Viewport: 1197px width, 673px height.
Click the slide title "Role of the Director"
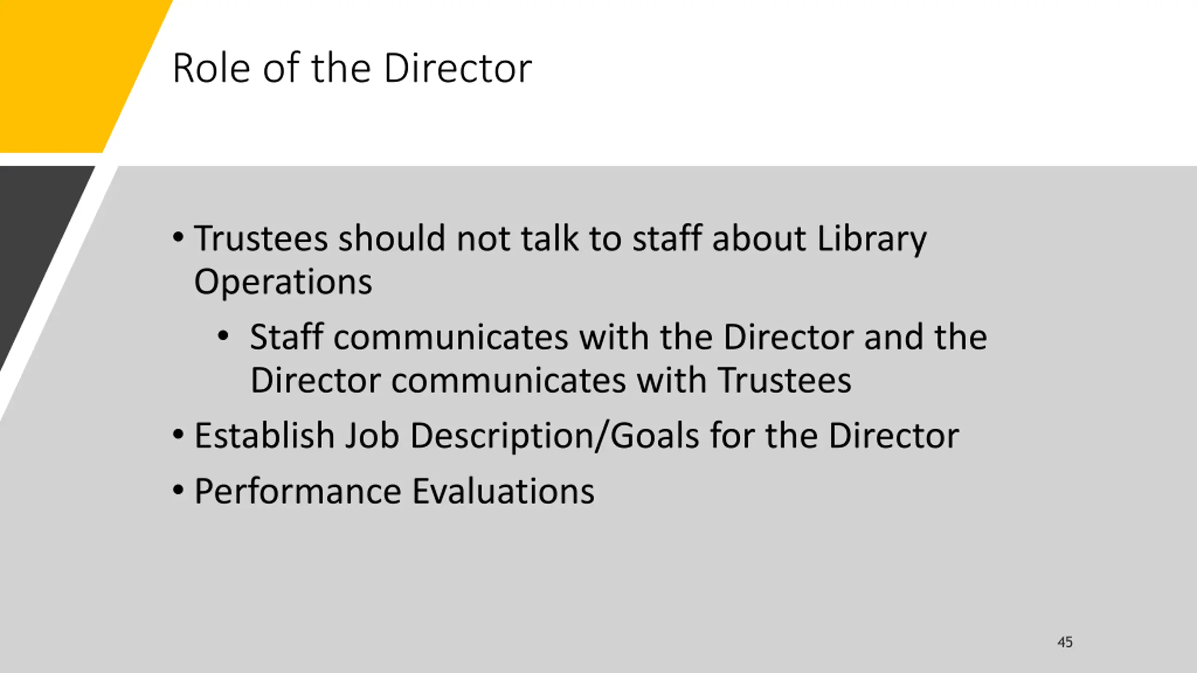tap(352, 69)
